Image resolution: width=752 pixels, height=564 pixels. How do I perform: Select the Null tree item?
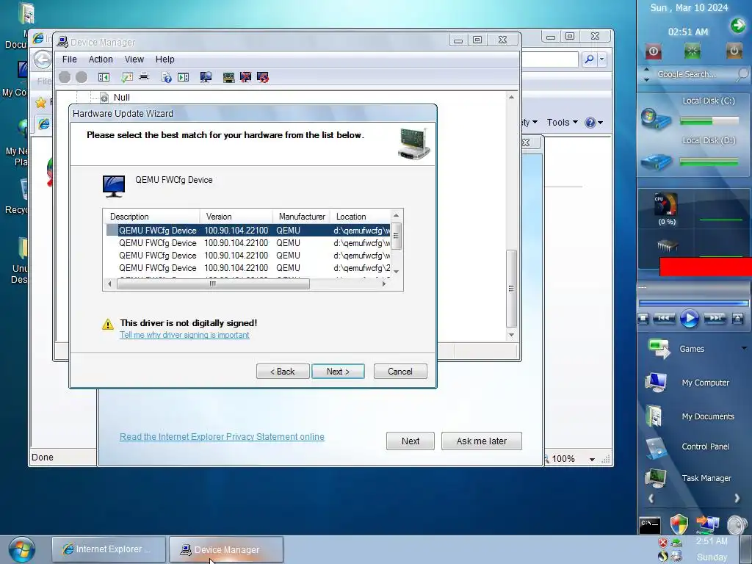pos(122,98)
